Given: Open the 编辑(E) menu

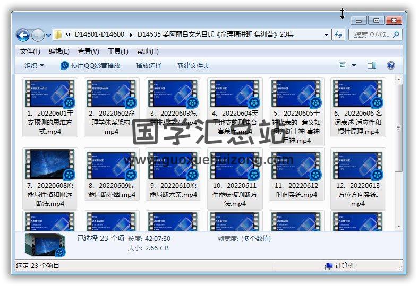Looking at the screenshot, I should [x=59, y=51].
